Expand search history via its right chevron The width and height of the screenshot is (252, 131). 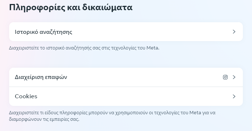(234, 32)
